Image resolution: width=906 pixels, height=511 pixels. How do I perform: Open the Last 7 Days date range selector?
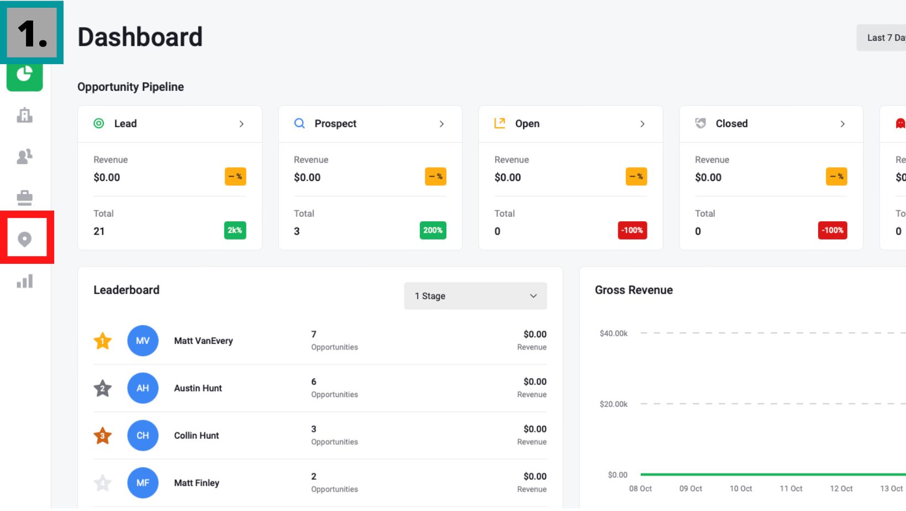coord(882,38)
